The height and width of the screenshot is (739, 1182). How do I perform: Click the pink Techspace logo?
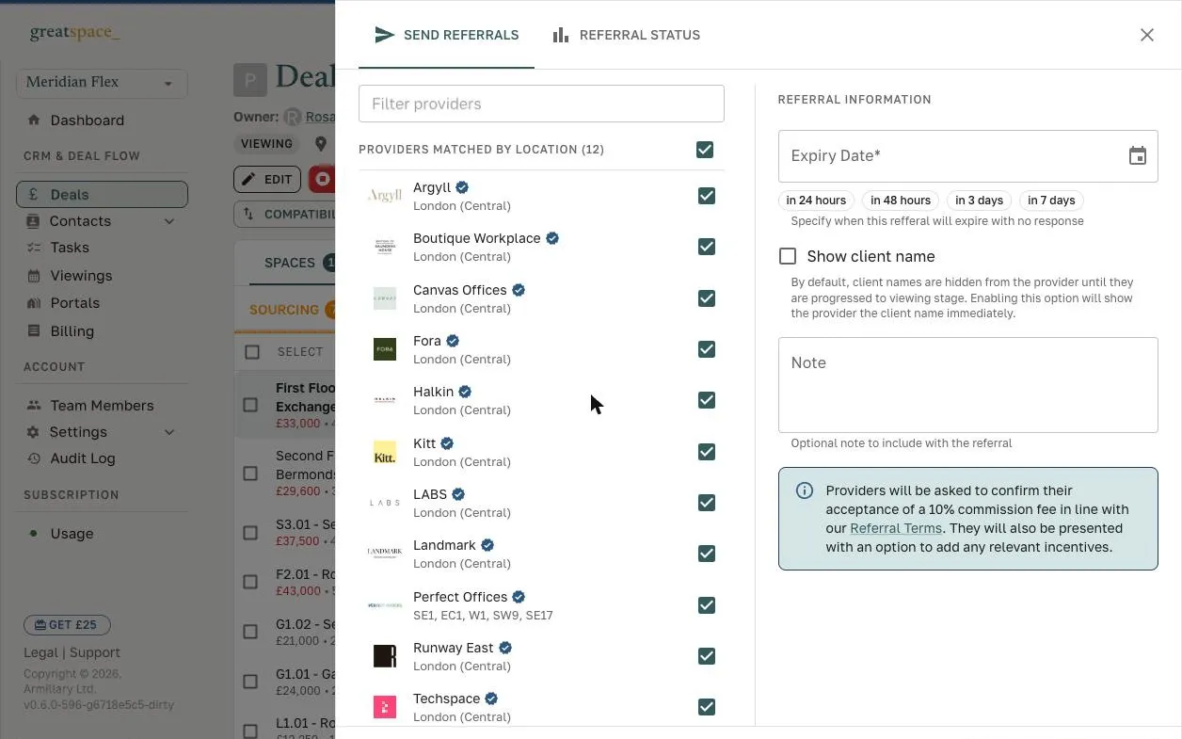point(385,707)
